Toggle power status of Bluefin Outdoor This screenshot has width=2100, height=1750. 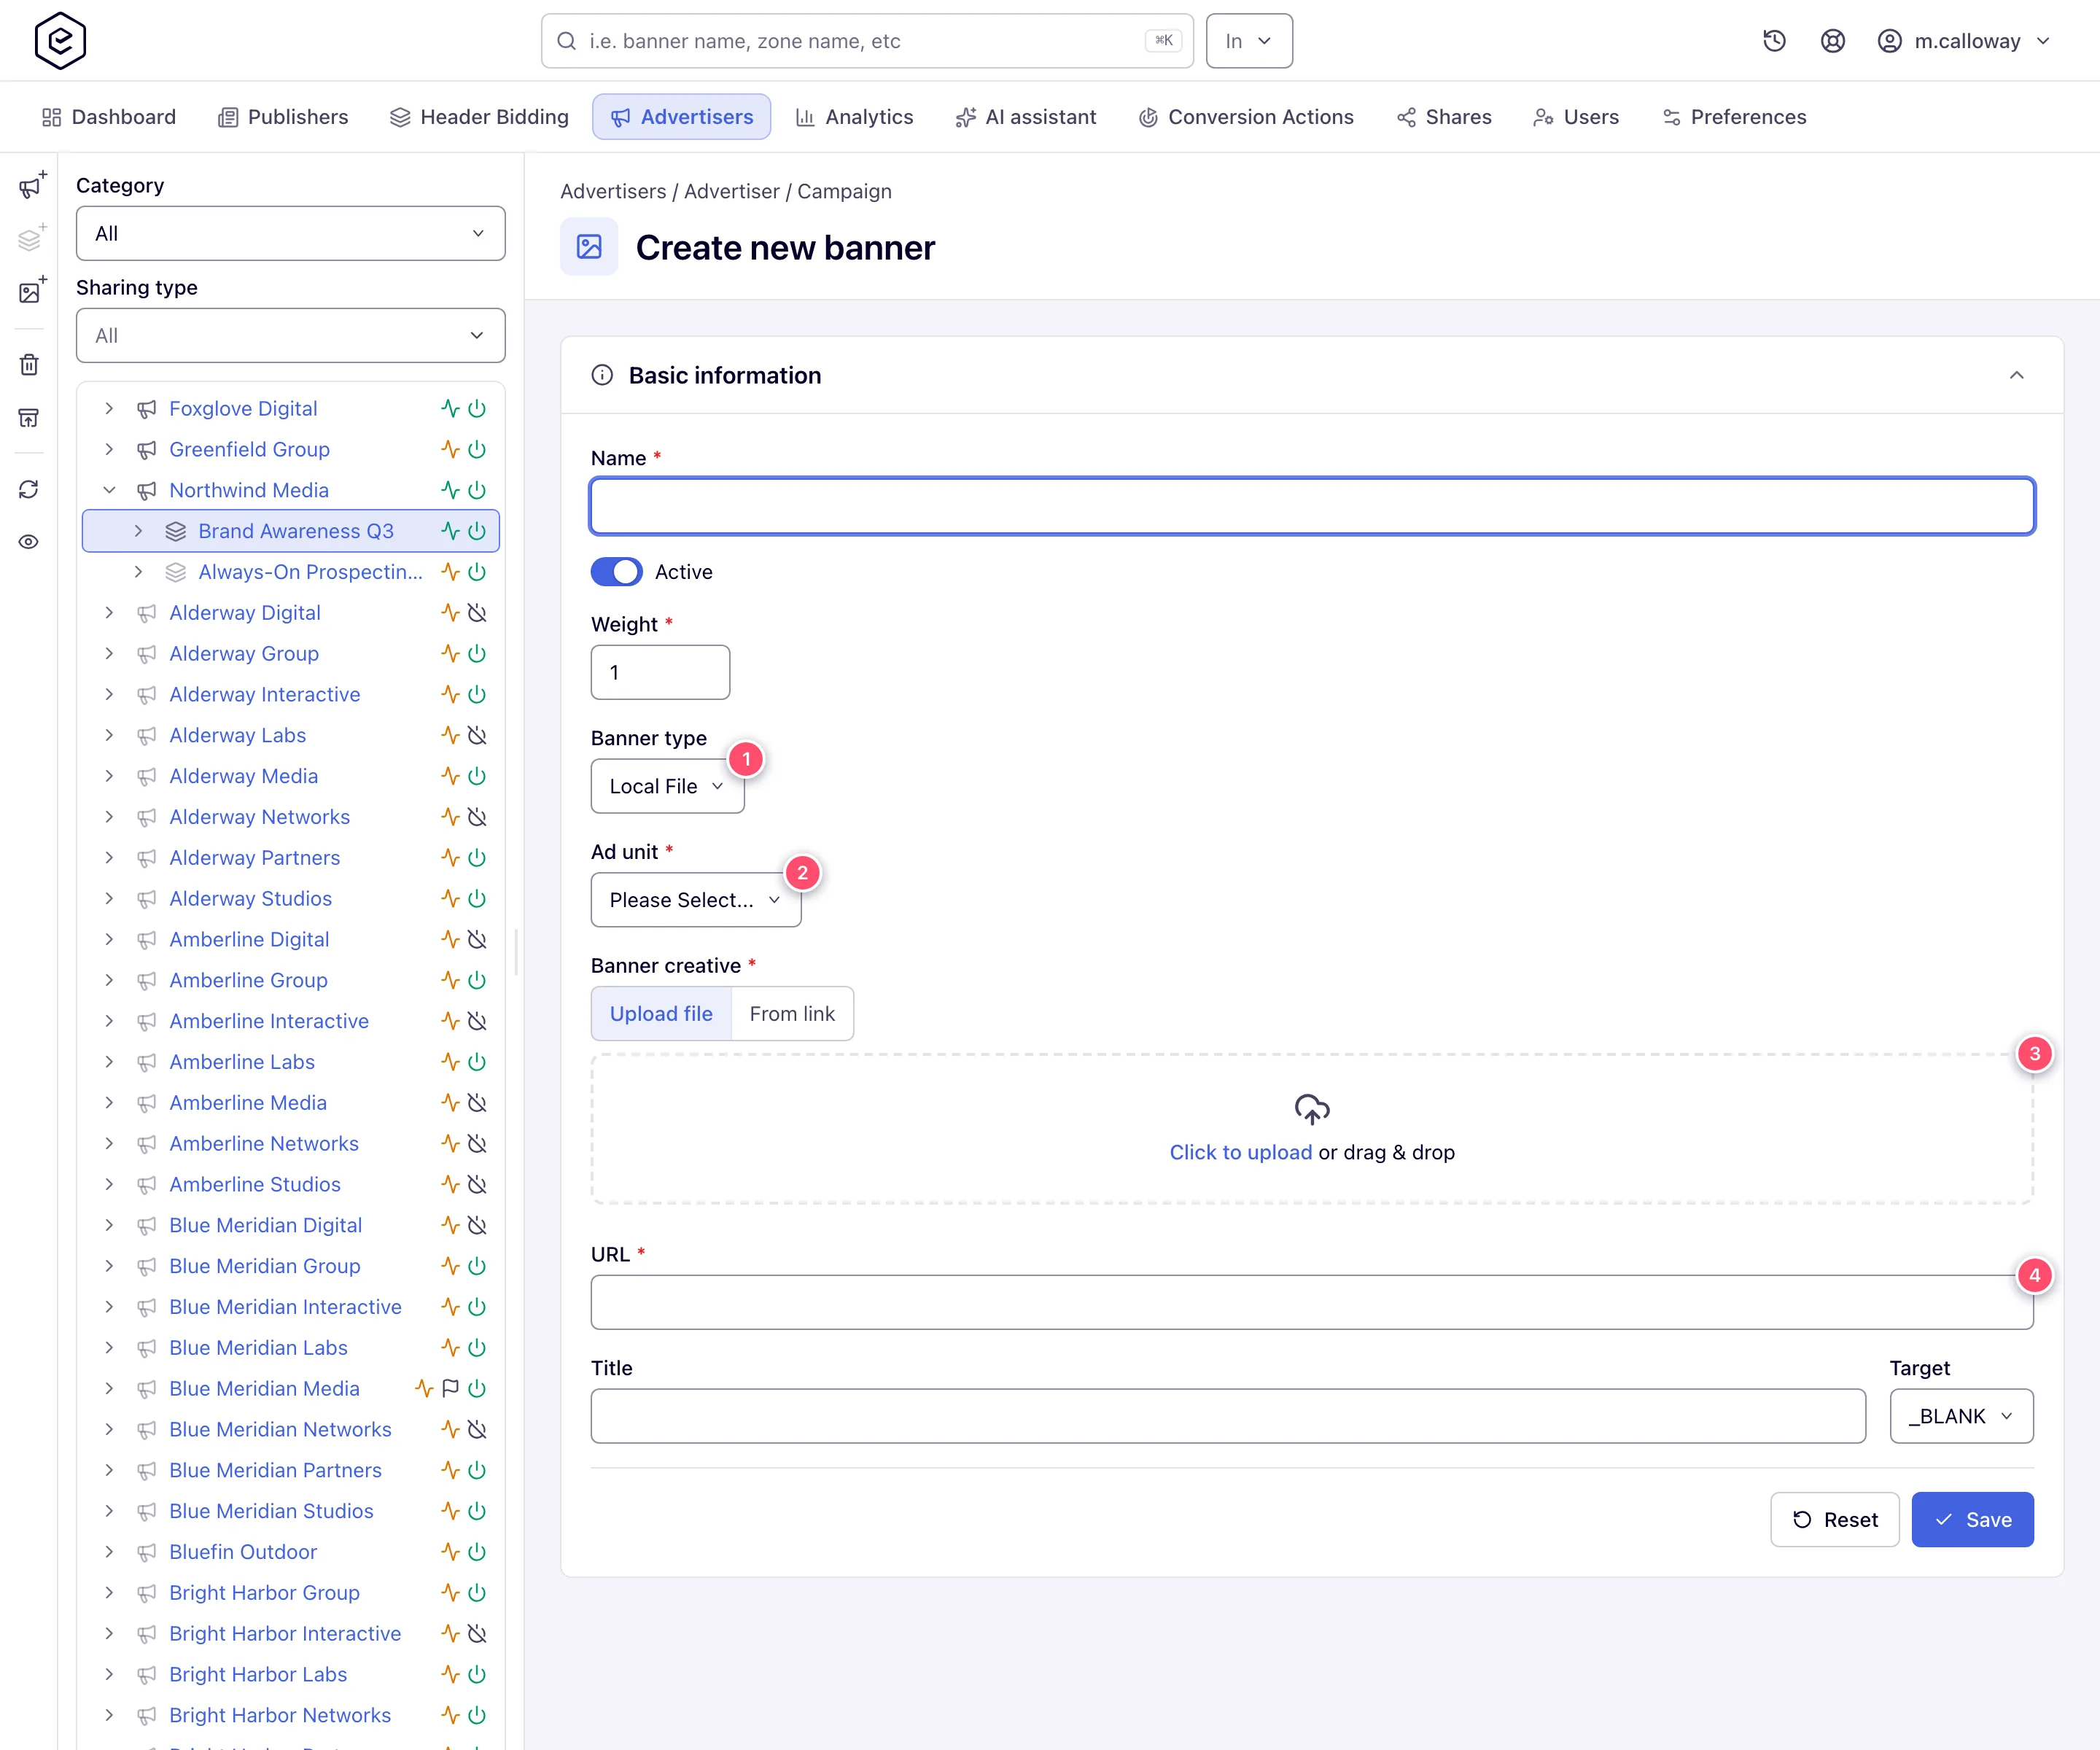coord(477,1552)
